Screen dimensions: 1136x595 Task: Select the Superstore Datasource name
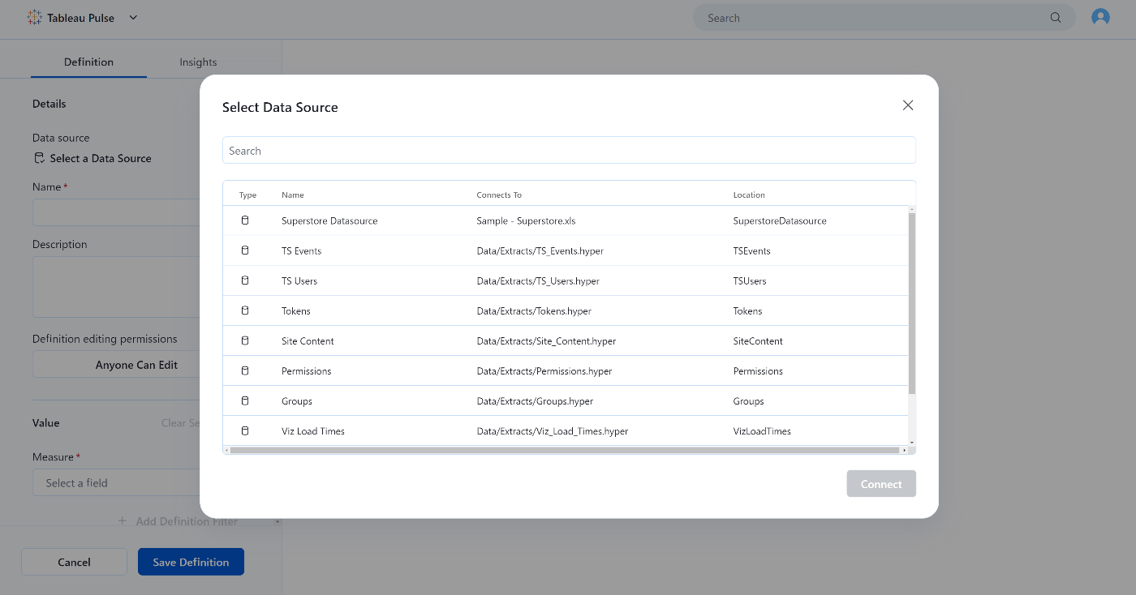tap(329, 220)
